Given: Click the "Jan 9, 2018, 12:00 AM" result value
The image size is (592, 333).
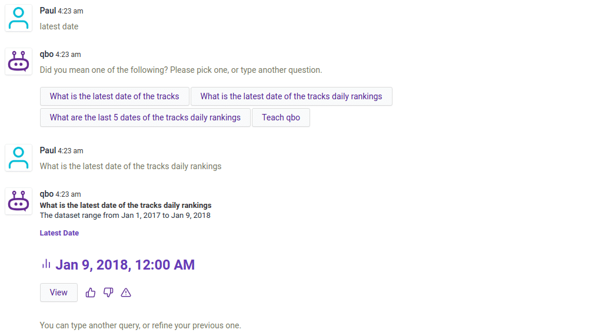Looking at the screenshot, I should (125, 265).
